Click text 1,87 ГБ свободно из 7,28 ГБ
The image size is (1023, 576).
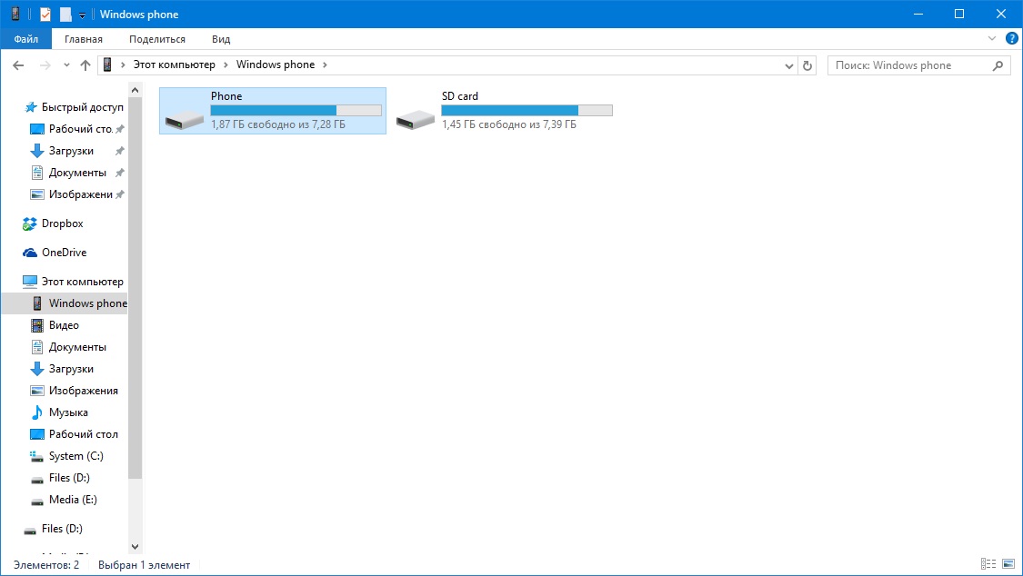(278, 124)
